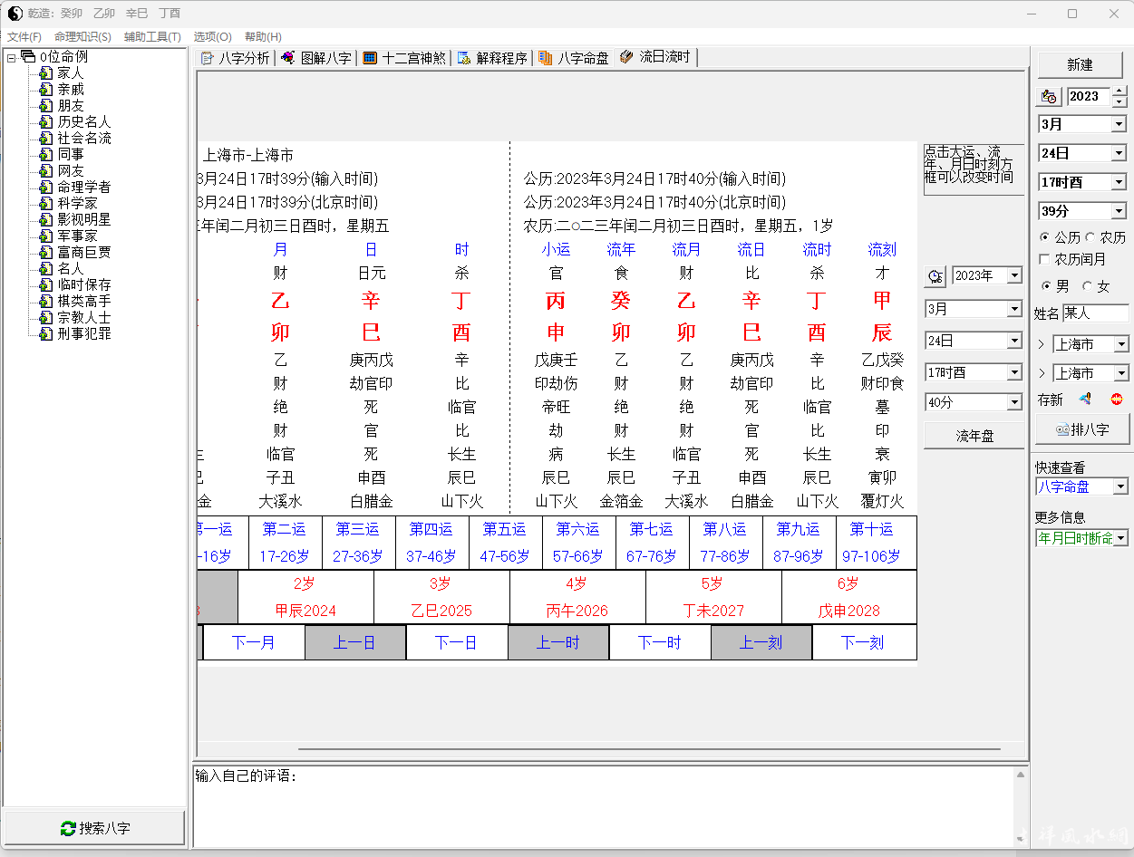Click the blue pin icon beside 存新
This screenshot has height=857, width=1134.
1084,399
